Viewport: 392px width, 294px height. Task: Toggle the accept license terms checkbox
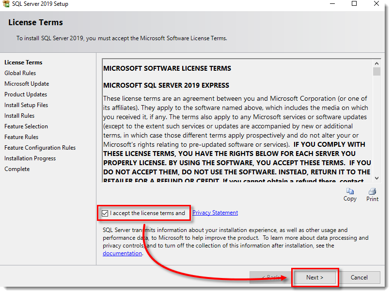pos(105,213)
